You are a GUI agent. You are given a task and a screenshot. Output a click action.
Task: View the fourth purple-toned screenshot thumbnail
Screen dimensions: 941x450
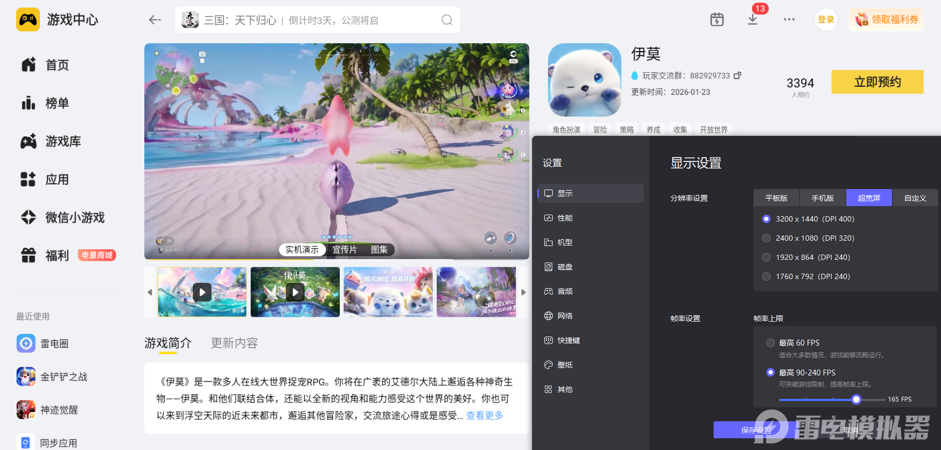(x=477, y=292)
